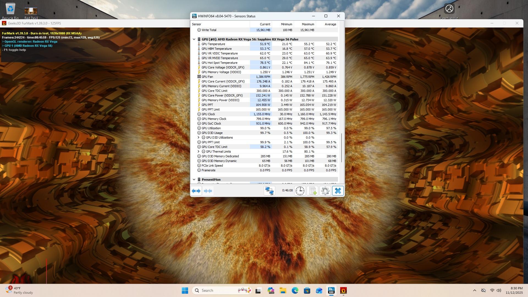This screenshot has width=528, height=297.
Task: Expand the GPU Thermal Limits subgroup
Action: coord(199,152)
